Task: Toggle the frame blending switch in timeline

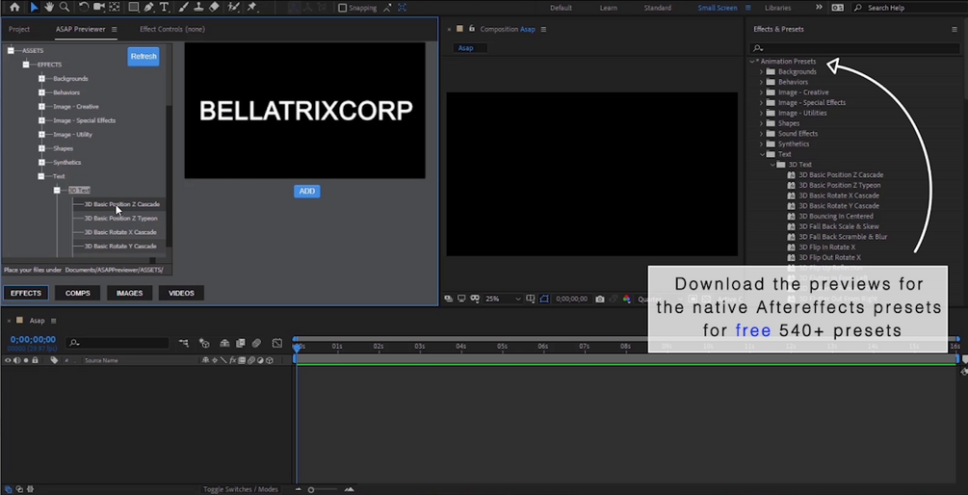Action: (240, 343)
